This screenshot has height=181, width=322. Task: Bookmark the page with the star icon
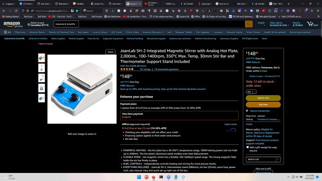click(77, 11)
